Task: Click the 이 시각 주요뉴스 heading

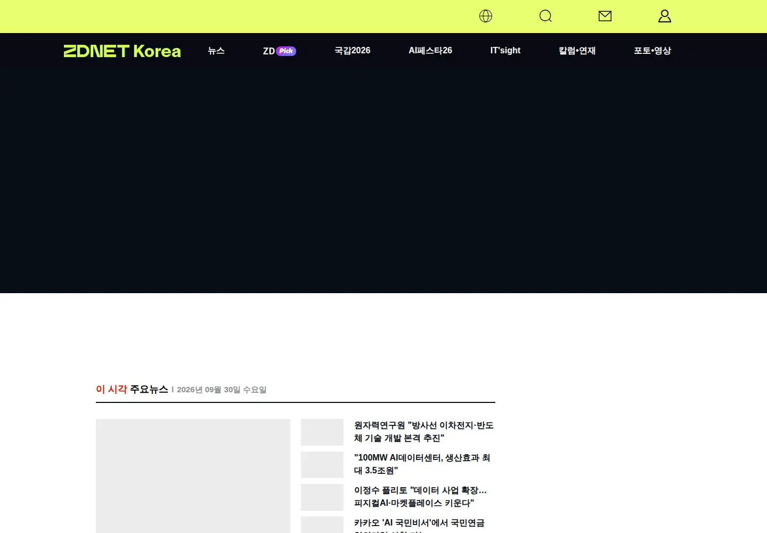Action: coord(132,390)
